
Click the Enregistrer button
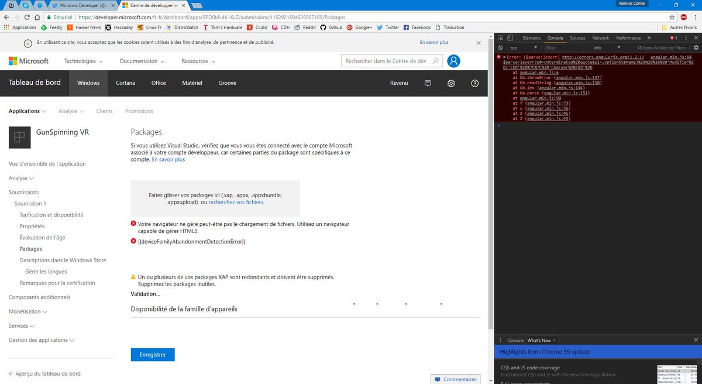coord(153,354)
